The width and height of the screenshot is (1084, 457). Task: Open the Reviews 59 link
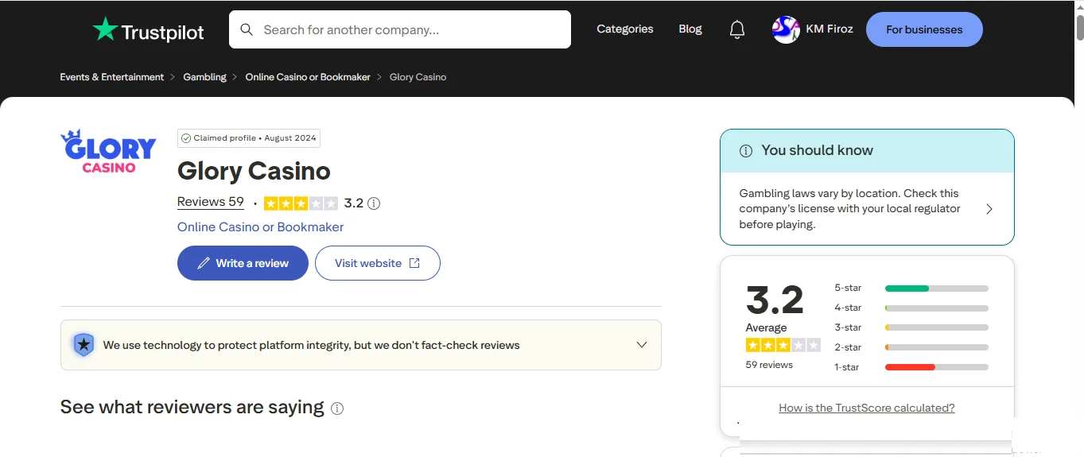click(x=211, y=202)
